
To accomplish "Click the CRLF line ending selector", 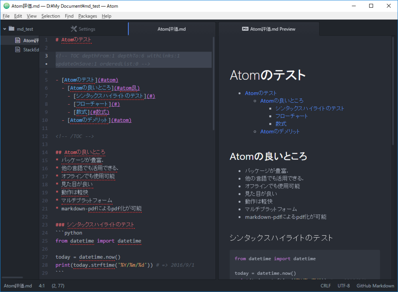I will [x=325, y=286].
